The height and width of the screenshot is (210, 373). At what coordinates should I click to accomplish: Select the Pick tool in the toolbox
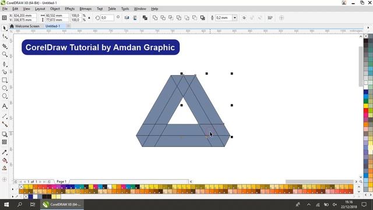pos(4,29)
